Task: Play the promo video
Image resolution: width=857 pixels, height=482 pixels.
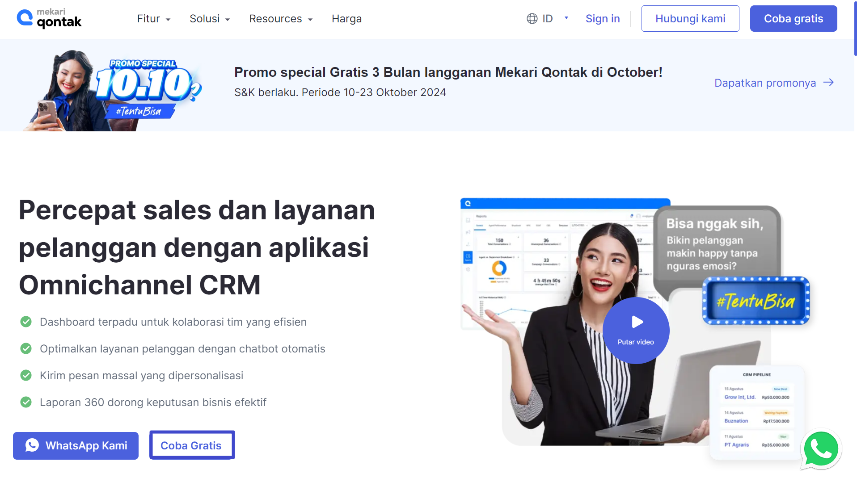Action: pos(636,330)
